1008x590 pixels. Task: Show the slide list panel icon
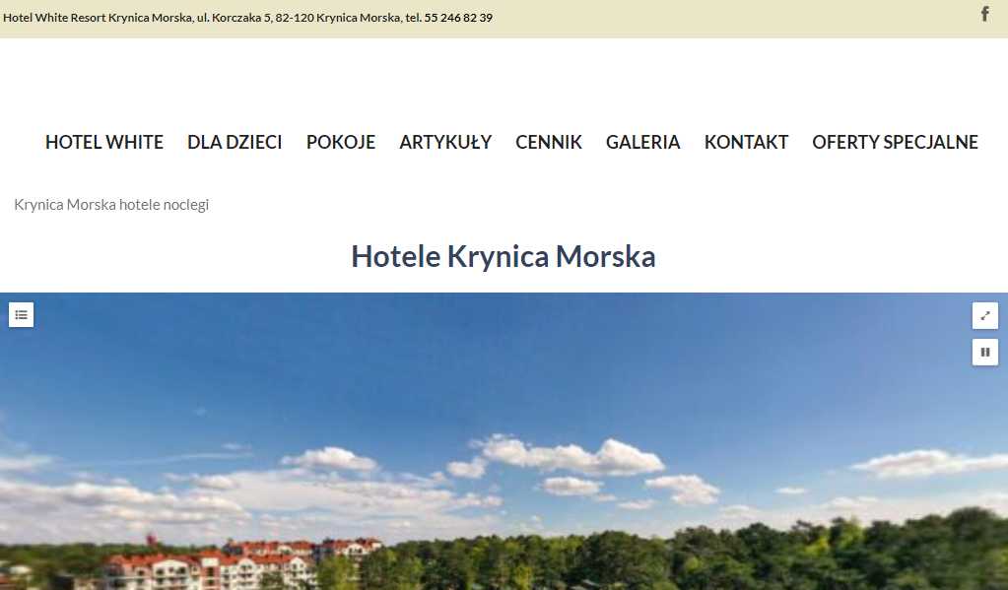tap(22, 315)
